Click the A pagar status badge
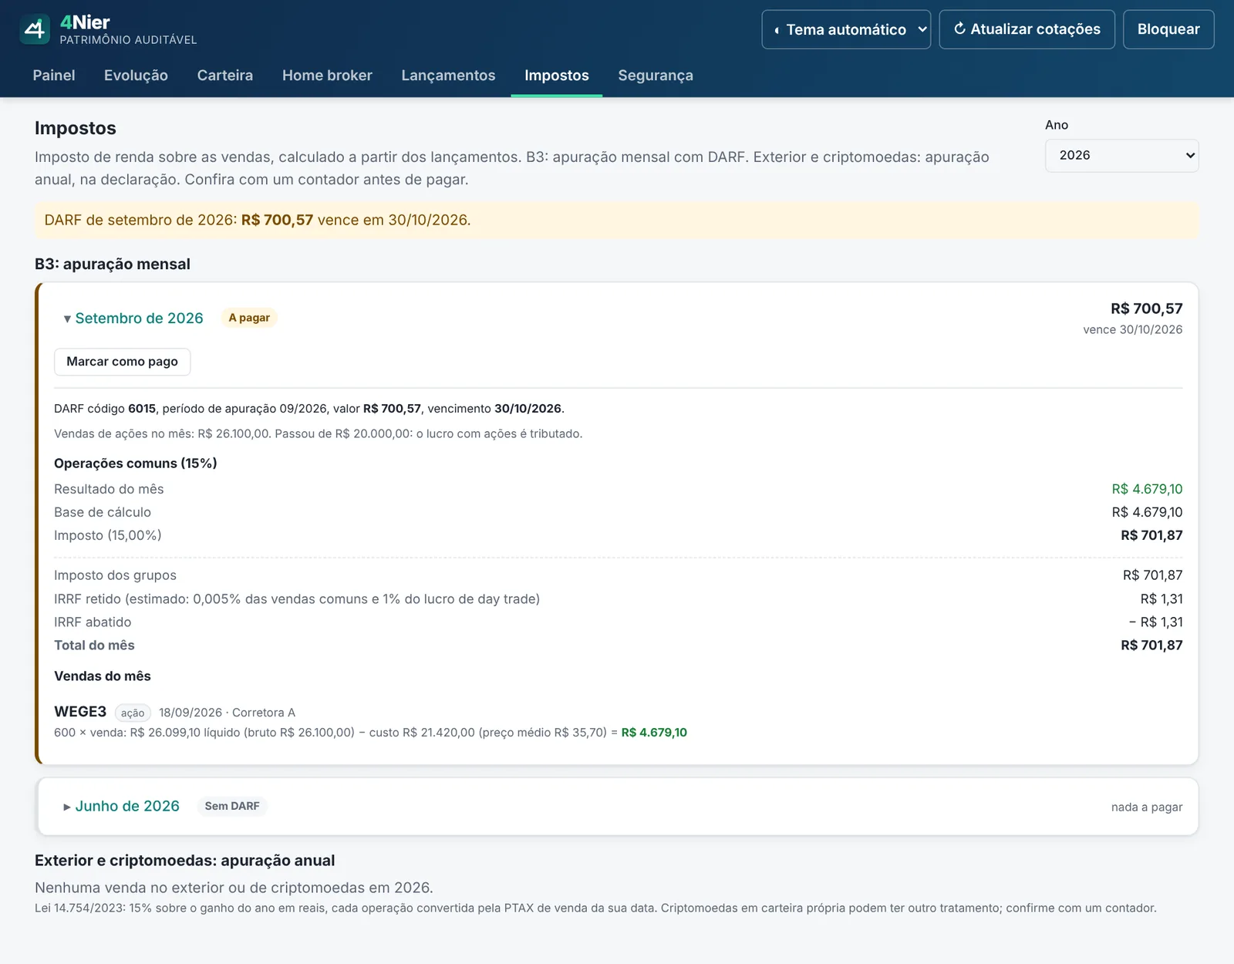The height and width of the screenshot is (964, 1234). click(249, 318)
